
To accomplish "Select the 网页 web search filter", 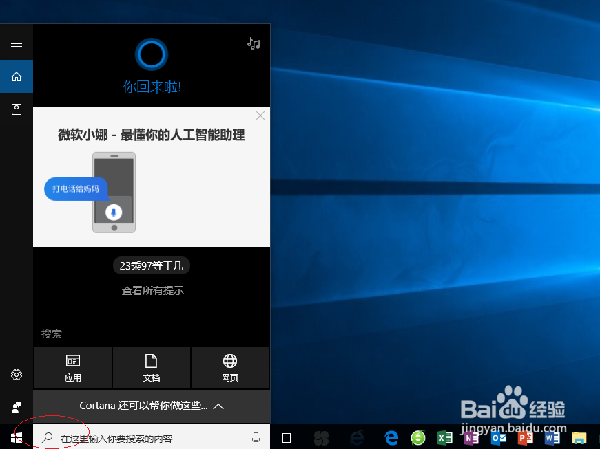I will point(230,369).
